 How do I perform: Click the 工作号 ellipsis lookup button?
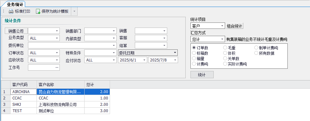coord(57,67)
